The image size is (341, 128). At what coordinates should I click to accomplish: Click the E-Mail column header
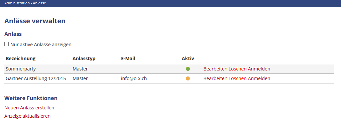pyautogui.click(x=128, y=59)
